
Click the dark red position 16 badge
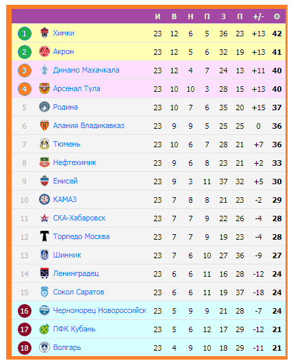25,311
